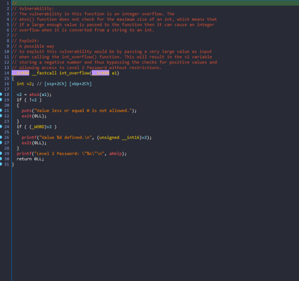Click the breakpoint dot beside line 19

1,100
